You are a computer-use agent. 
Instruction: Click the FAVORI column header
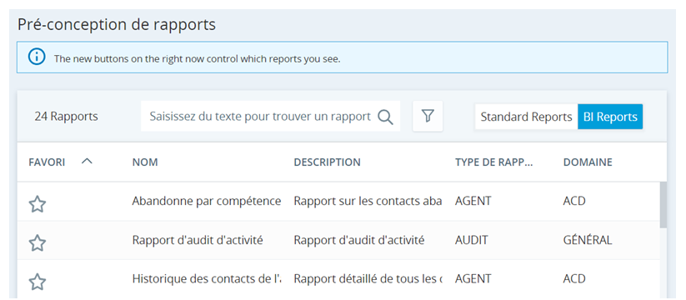pyautogui.click(x=47, y=162)
